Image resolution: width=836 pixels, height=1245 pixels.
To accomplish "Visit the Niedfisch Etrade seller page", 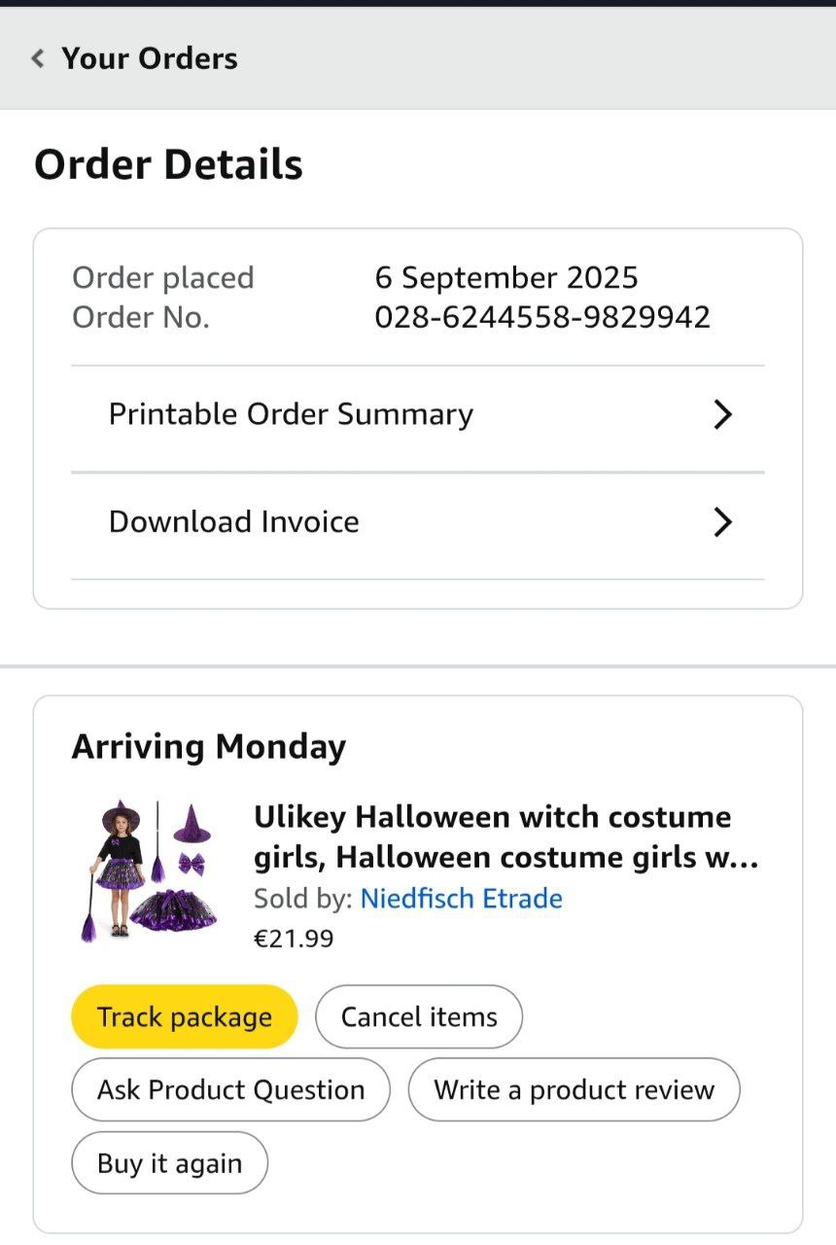I will tap(461, 898).
